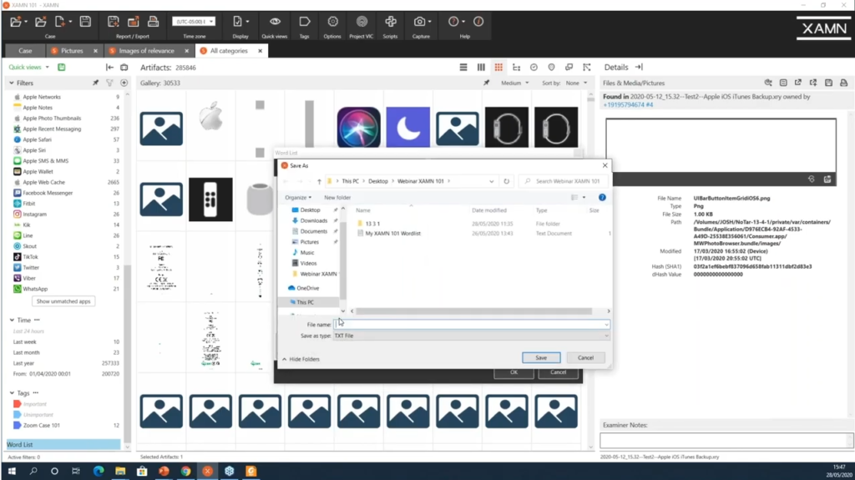Viewport: 855px width, 480px height.
Task: Collapse the Details panel arrow icon
Action: pyautogui.click(x=639, y=67)
